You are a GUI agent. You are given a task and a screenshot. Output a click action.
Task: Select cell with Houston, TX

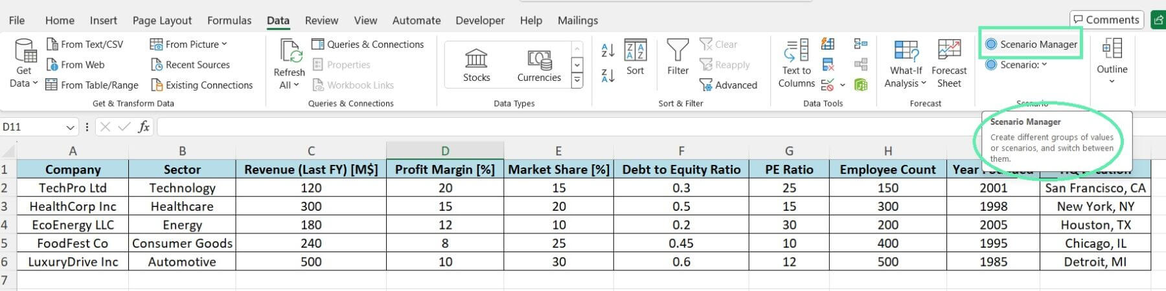[x=1095, y=225]
